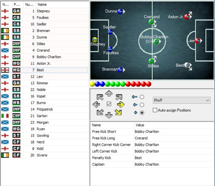Image resolution: width=215 pixels, height=186 pixels.
Task: Click the Irish flag beside Brennan
Action: (5, 31)
